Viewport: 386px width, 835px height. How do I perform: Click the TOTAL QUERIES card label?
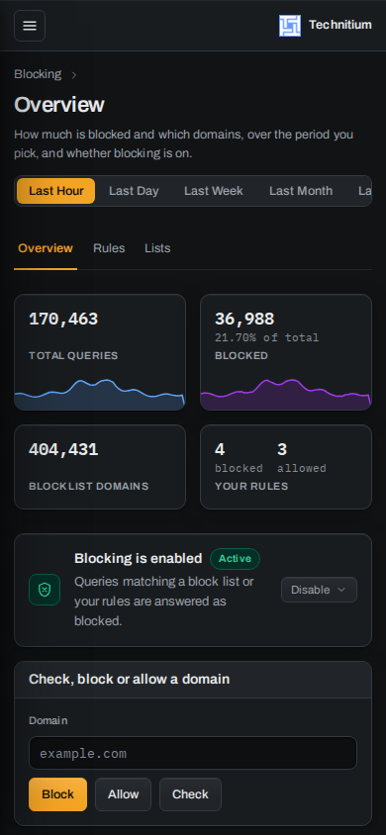[x=73, y=356]
